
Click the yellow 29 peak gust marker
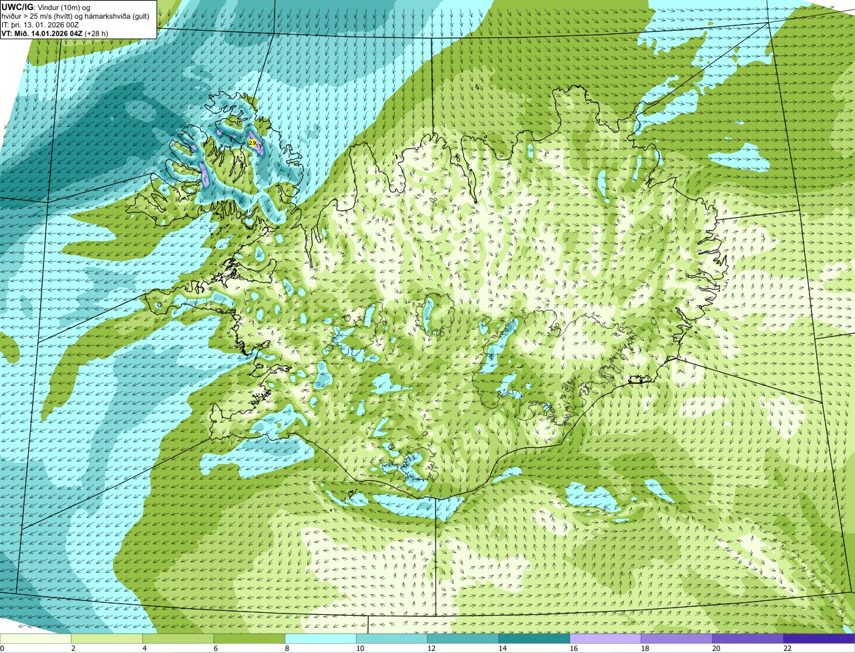click(252, 143)
